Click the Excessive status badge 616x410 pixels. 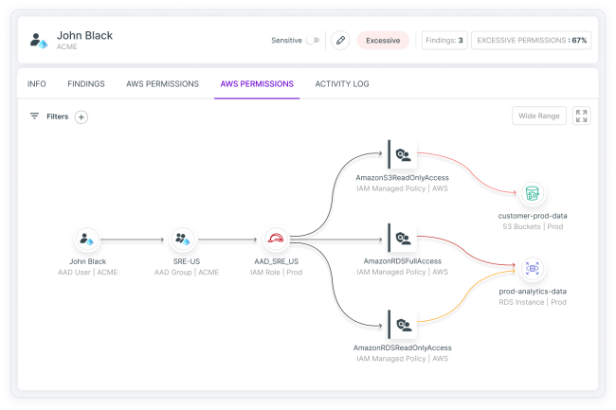pyautogui.click(x=383, y=41)
